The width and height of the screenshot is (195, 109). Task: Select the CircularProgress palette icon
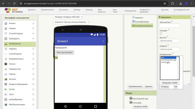6,34
